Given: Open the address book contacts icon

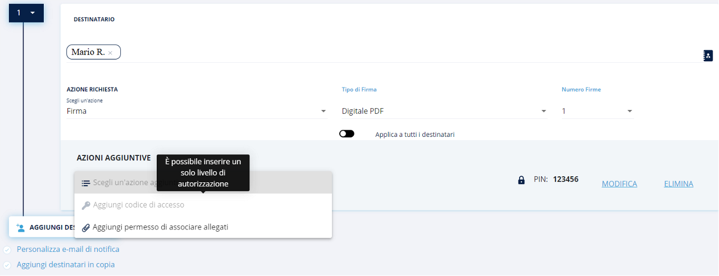Looking at the screenshot, I should click(x=708, y=56).
